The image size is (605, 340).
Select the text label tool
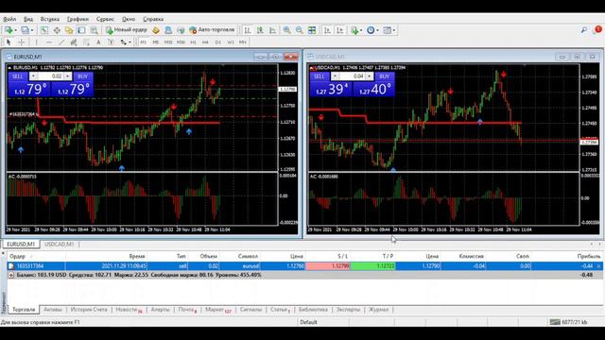[111, 42]
